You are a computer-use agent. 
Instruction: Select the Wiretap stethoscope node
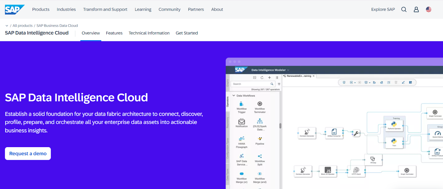(x=373, y=160)
